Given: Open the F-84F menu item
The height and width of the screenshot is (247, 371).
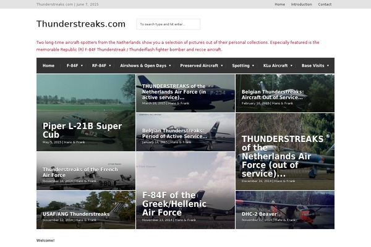Looking at the screenshot, I should click(x=72, y=65).
